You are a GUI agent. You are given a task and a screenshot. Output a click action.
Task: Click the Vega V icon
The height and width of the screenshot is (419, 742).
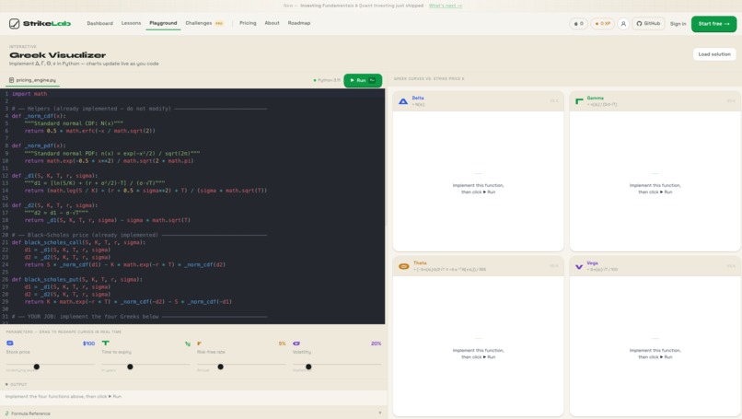[x=579, y=266]
